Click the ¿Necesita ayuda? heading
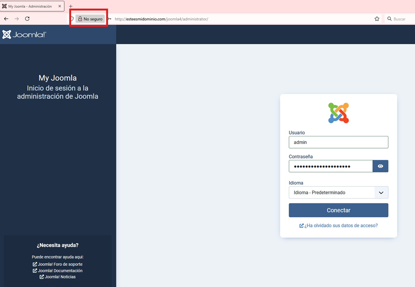The height and width of the screenshot is (287, 415). click(x=58, y=245)
